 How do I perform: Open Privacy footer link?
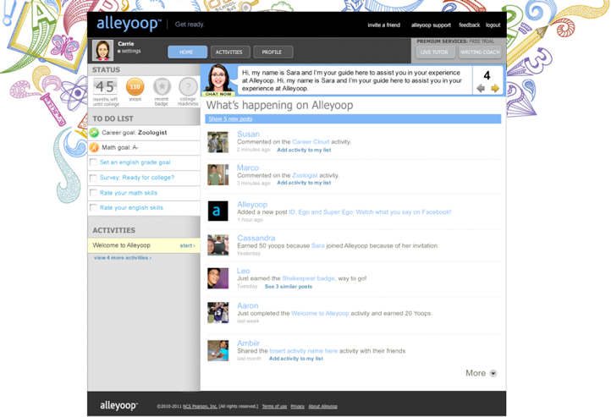pyautogui.click(x=297, y=407)
